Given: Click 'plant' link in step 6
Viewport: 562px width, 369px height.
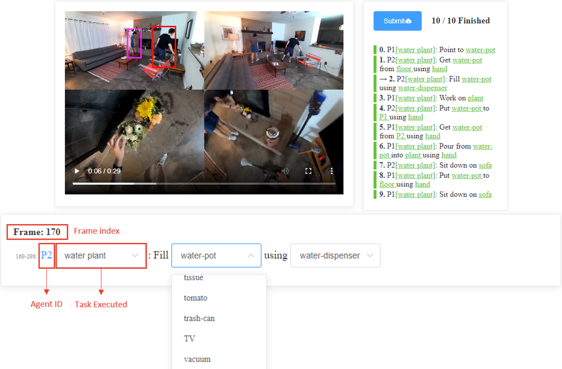Looking at the screenshot, I should click(x=414, y=155).
